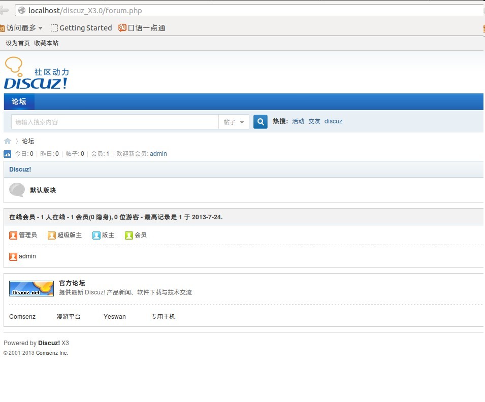Open the 访问最多 bookmarks folder dropdown
485x402 pixels.
[21, 28]
